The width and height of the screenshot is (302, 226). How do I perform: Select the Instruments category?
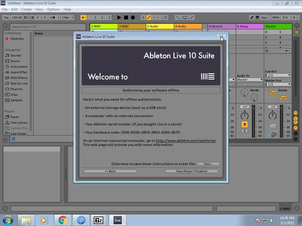coord(19,67)
